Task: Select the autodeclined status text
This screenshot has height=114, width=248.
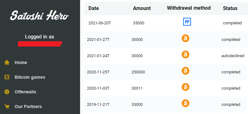Action: pos(233,56)
